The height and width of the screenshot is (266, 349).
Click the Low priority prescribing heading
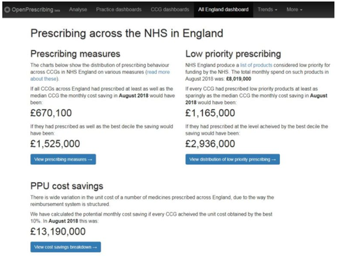[233, 54]
